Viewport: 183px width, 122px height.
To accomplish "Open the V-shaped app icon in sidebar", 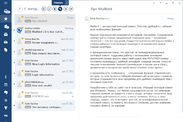I will tap(6, 108).
